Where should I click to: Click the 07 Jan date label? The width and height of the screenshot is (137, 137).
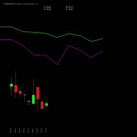point(24,130)
